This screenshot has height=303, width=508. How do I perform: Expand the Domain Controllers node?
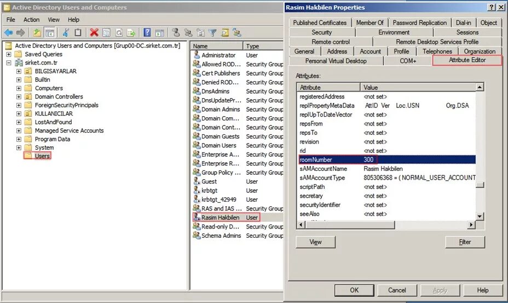pyautogui.click(x=19, y=96)
